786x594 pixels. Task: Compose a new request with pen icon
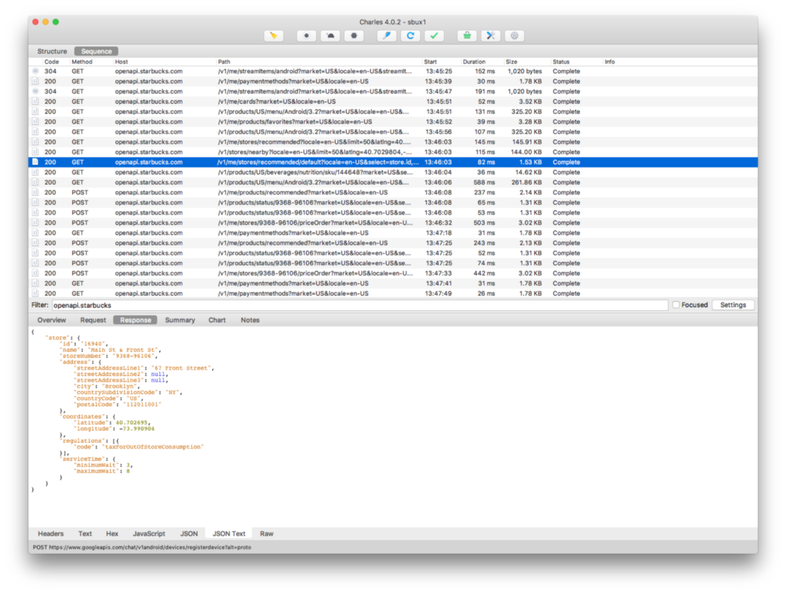[387, 35]
